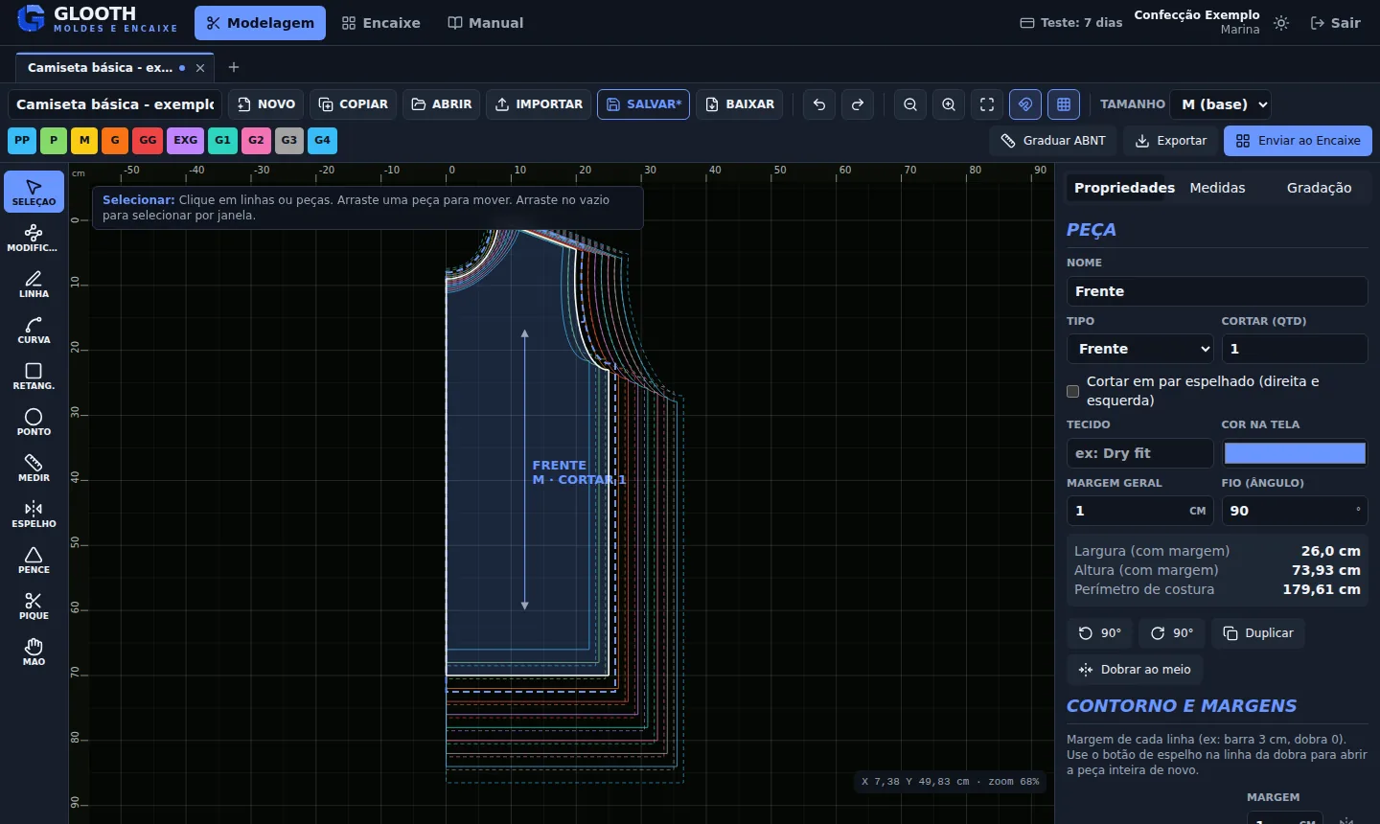Select the Espelho mirror tool
The height and width of the screenshot is (824, 1380).
coord(34,514)
